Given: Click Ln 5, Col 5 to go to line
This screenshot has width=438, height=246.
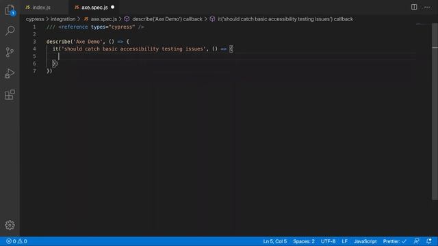Looking at the screenshot, I should coord(275,241).
